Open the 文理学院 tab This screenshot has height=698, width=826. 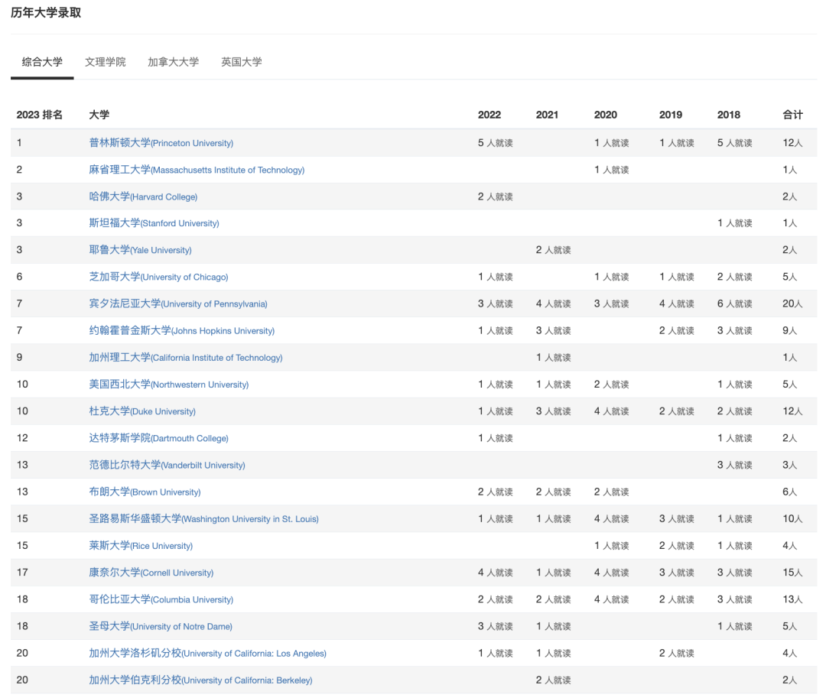coord(105,62)
